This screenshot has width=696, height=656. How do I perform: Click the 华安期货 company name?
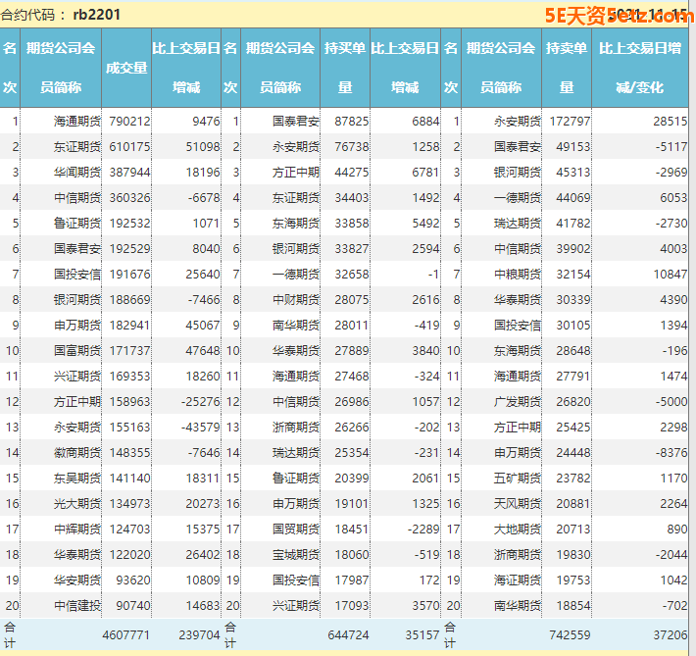tap(77, 580)
